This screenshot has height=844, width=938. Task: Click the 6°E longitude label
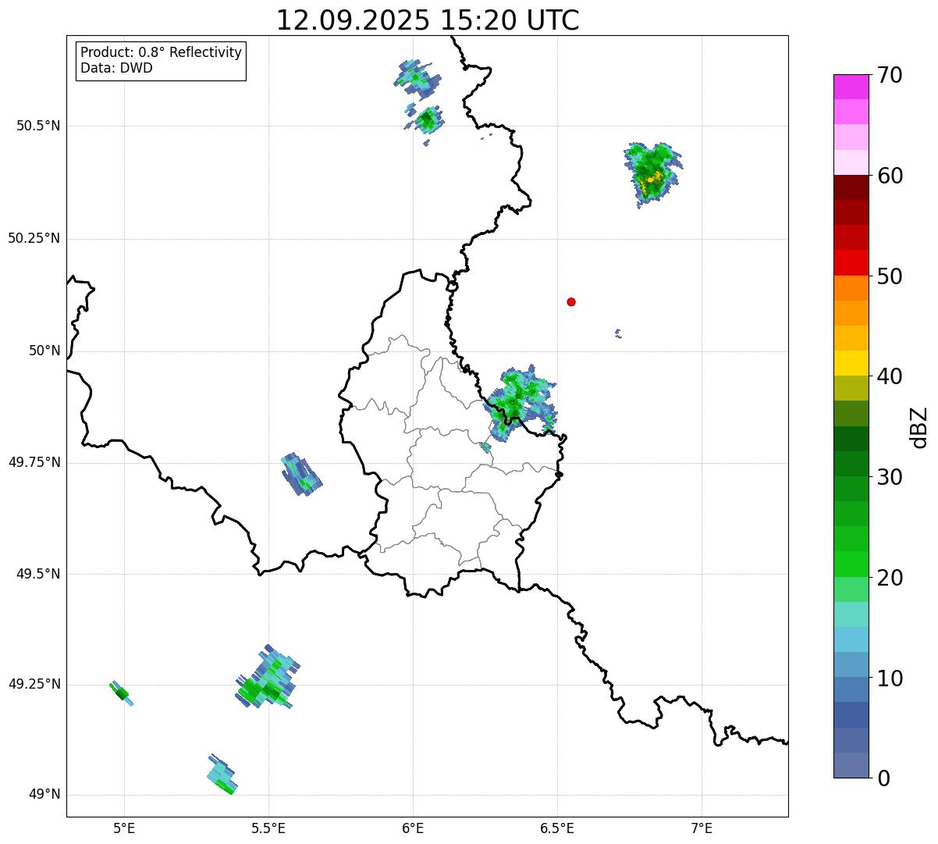pyautogui.click(x=413, y=828)
